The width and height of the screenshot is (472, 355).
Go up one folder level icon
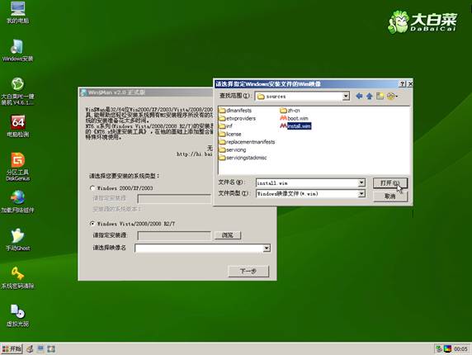coord(370,96)
